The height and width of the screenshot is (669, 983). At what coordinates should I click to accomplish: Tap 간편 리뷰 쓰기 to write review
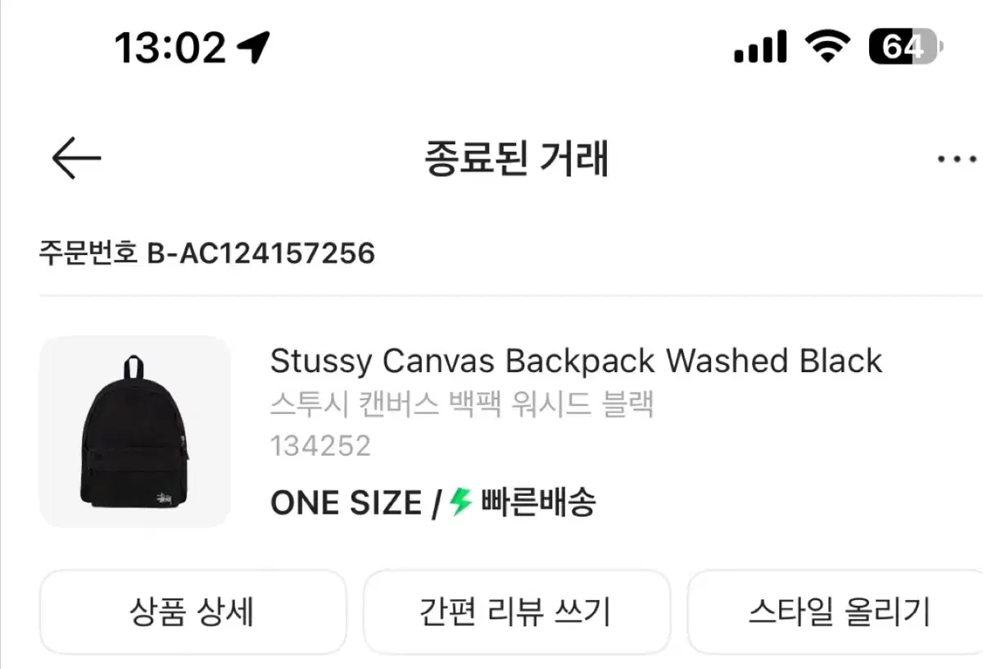tap(516, 611)
